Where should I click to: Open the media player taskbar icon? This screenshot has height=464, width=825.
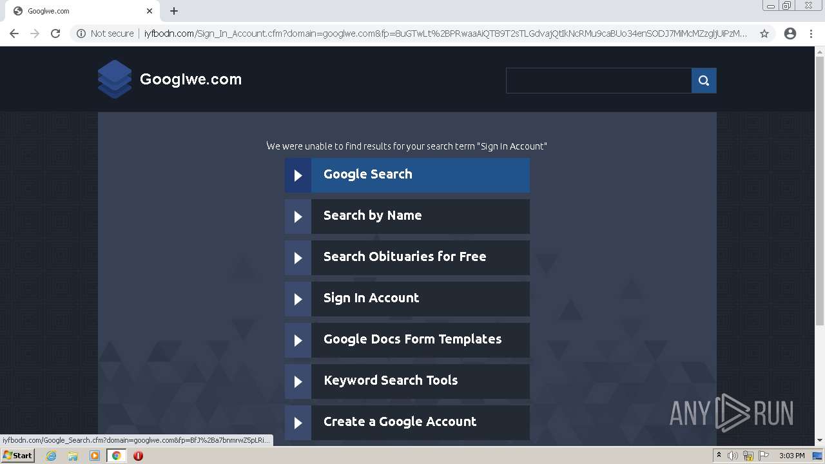95,456
